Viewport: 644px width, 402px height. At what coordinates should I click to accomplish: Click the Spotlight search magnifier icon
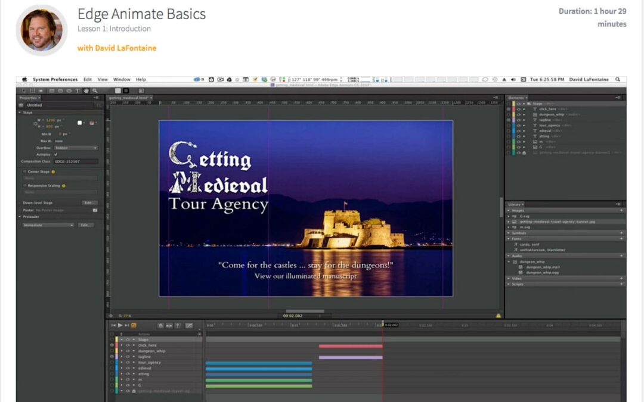point(617,79)
